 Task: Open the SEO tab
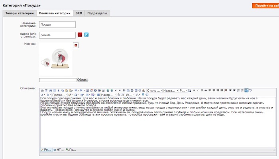click(x=79, y=13)
